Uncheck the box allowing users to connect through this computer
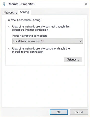This screenshot has height=117, width=90. tap(9, 26)
